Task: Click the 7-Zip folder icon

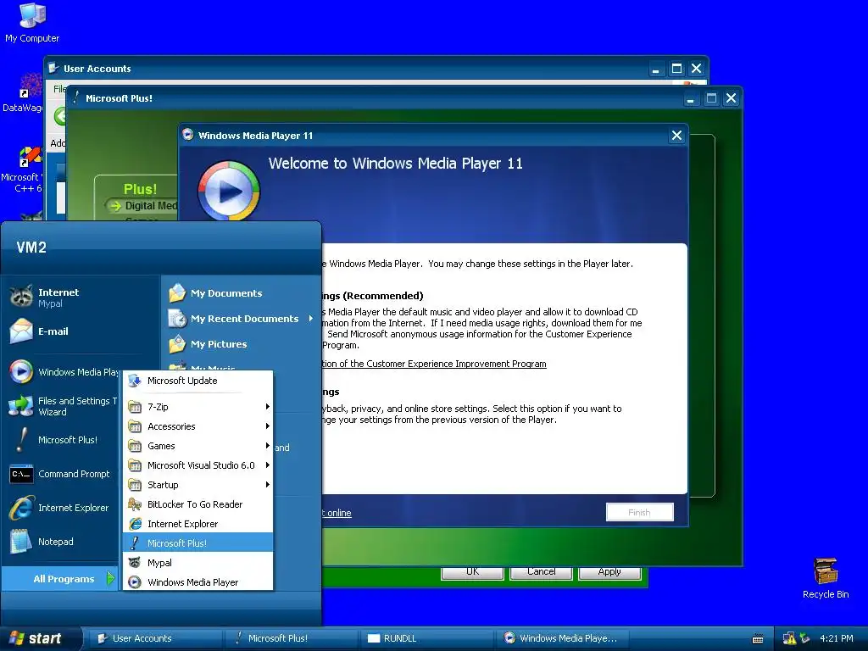Action: (135, 408)
